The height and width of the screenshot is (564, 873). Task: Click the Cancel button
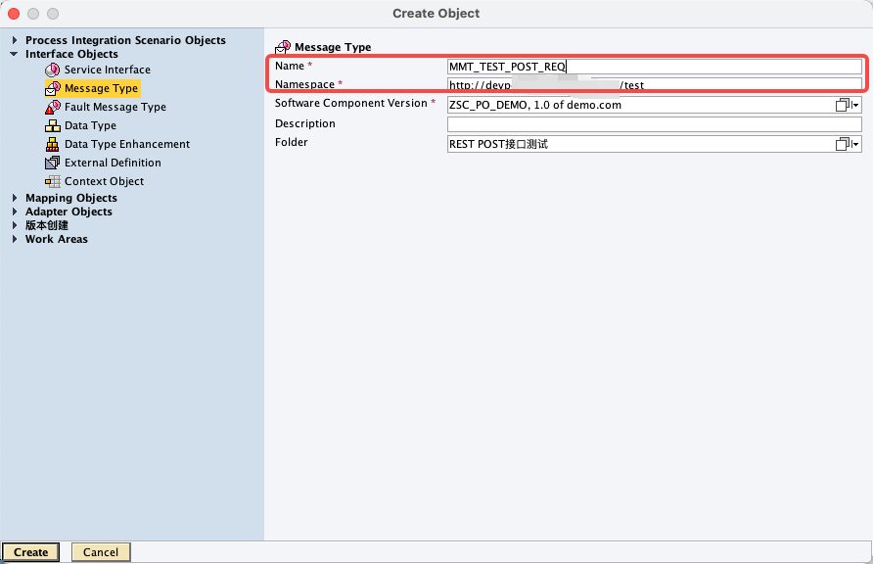(x=101, y=552)
